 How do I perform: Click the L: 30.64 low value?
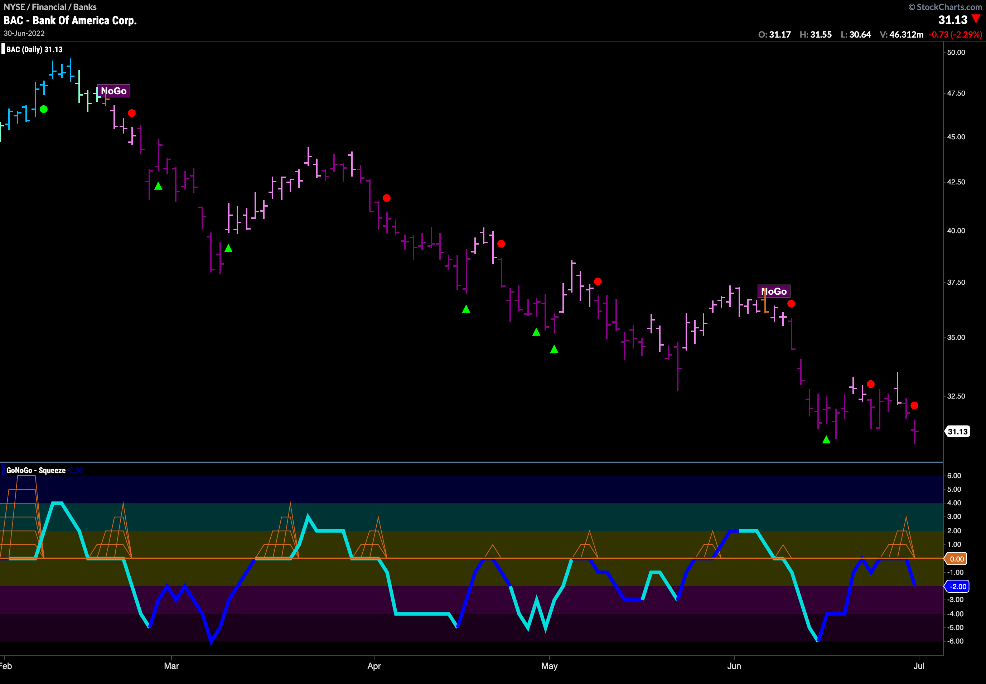[x=856, y=35]
